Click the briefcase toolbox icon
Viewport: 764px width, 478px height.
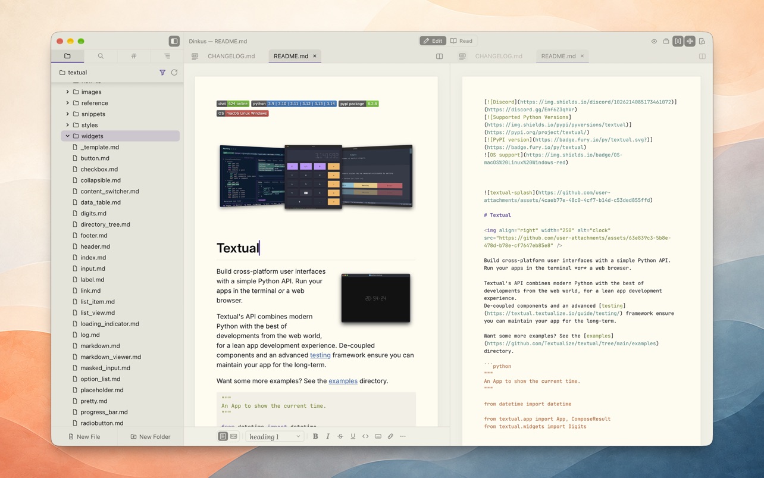click(x=666, y=42)
